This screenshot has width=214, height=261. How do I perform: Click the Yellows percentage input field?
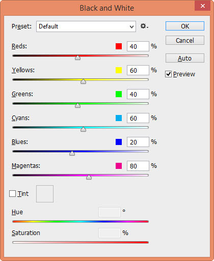(138, 70)
